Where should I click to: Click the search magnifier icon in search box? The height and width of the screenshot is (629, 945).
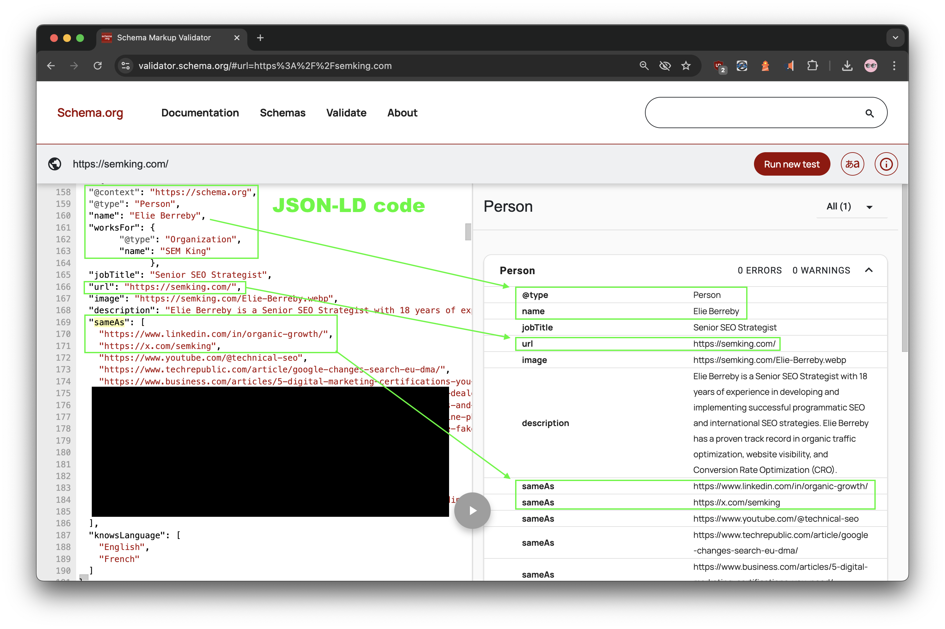[869, 114]
